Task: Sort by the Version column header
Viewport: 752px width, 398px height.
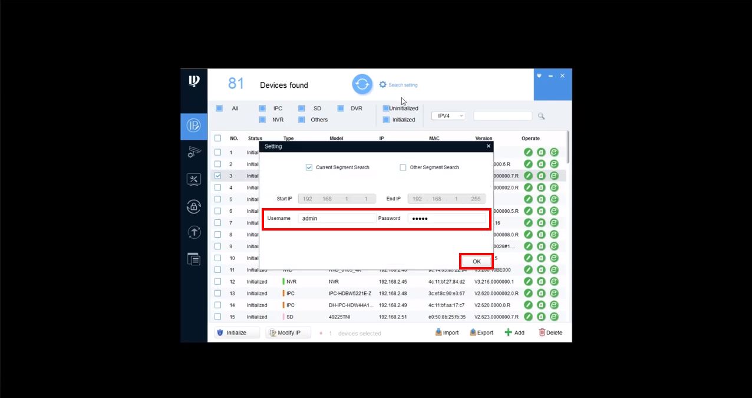Action: pyautogui.click(x=483, y=139)
